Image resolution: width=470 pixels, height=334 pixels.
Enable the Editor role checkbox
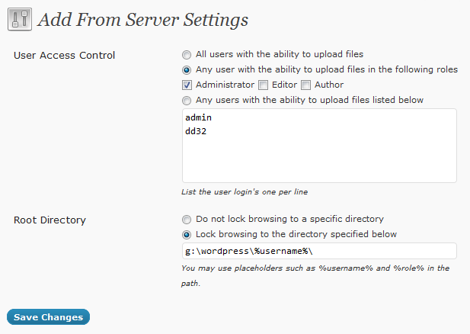click(263, 85)
